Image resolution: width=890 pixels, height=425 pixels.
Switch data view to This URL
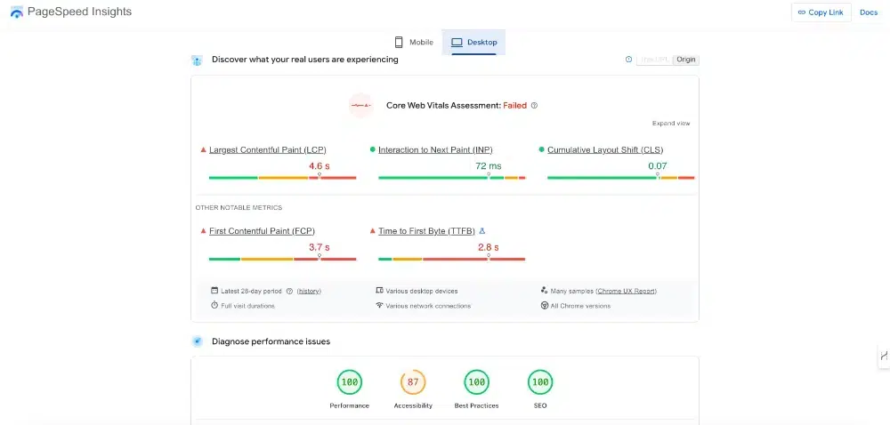click(655, 60)
